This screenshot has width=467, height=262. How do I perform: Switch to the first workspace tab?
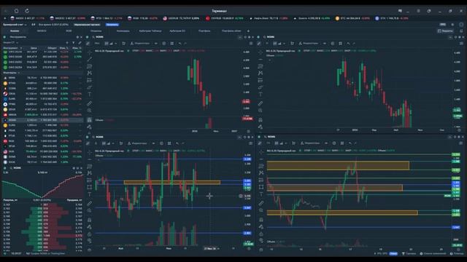(x=15, y=31)
